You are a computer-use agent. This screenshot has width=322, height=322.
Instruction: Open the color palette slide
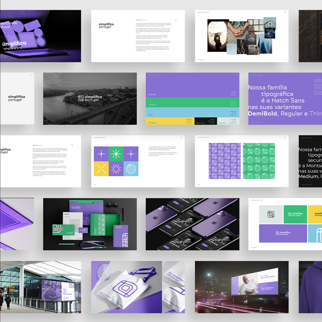tap(193, 99)
